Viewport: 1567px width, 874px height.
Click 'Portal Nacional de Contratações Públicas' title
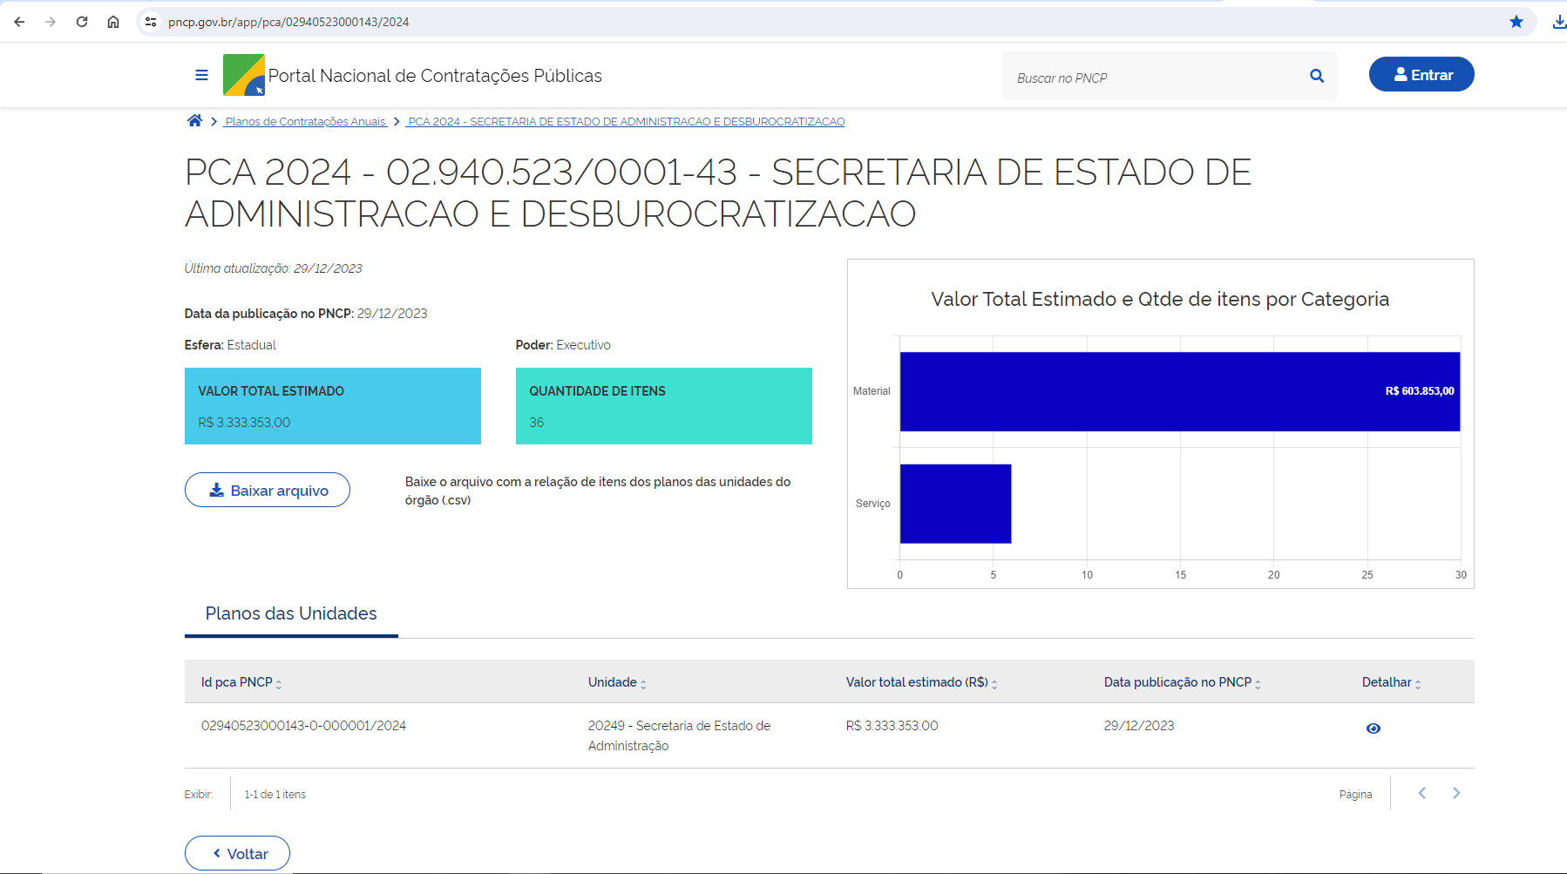(x=435, y=76)
